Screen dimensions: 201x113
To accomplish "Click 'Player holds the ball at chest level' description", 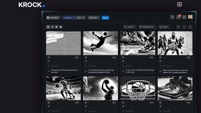I will (x=175, y=71).
